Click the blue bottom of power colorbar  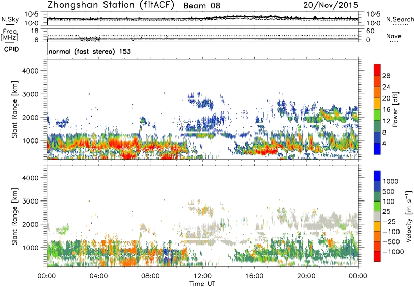tap(377, 149)
